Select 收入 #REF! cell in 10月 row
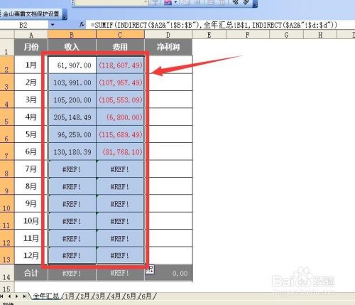355x305 pixels. [x=72, y=221]
